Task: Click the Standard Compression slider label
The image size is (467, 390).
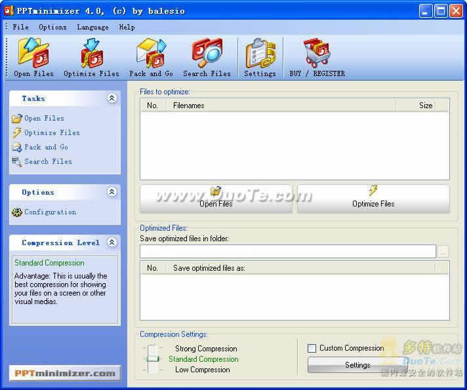Action: (x=203, y=359)
